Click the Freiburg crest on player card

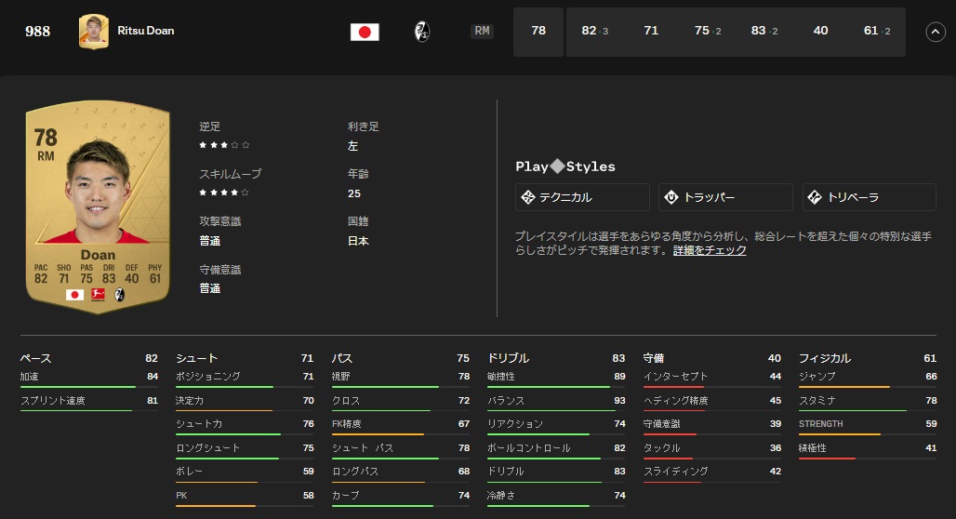119,294
